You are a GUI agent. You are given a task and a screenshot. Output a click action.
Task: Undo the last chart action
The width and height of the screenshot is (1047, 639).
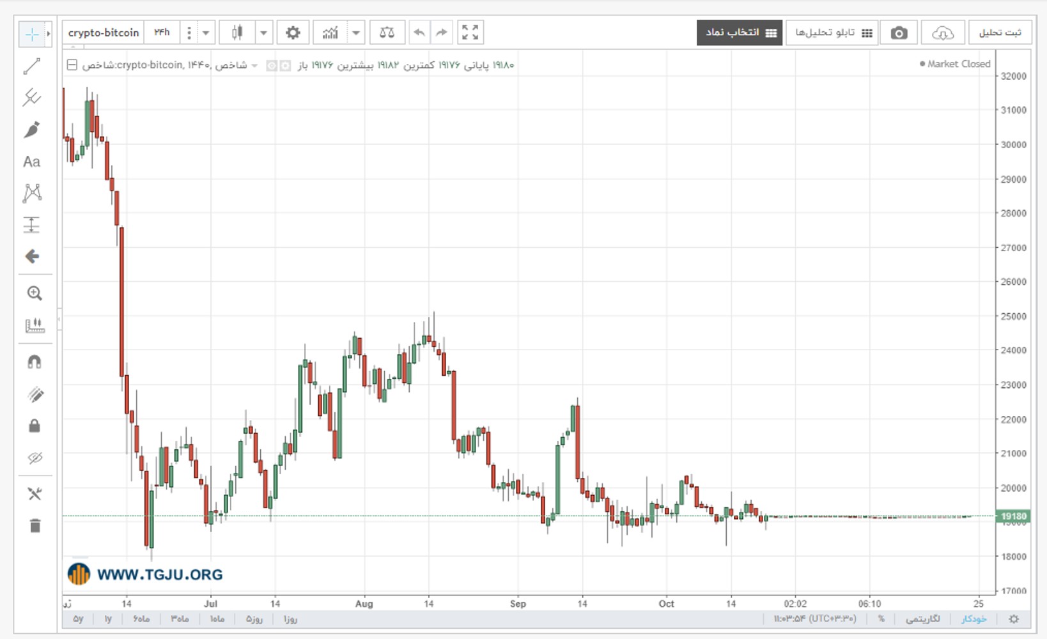419,33
